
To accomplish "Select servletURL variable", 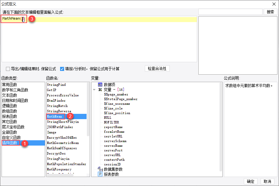I will pyautogui.click(x=113, y=136).
